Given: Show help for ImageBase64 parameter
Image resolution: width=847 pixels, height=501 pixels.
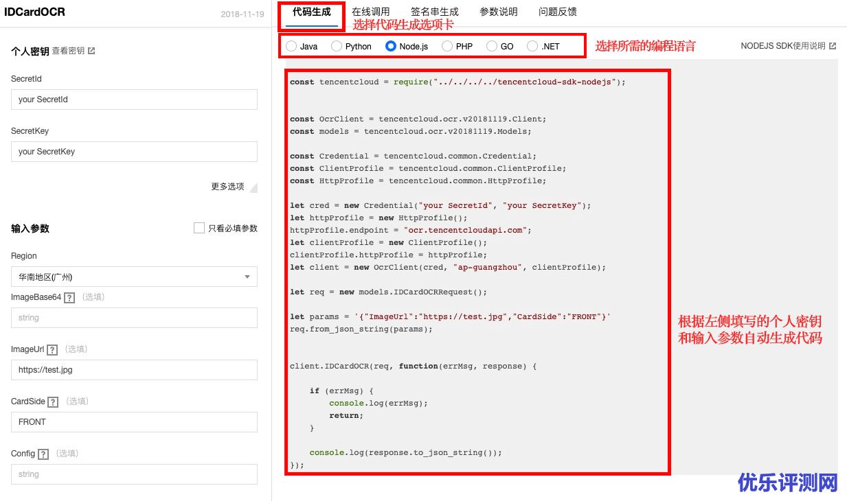Looking at the screenshot, I should 69,298.
